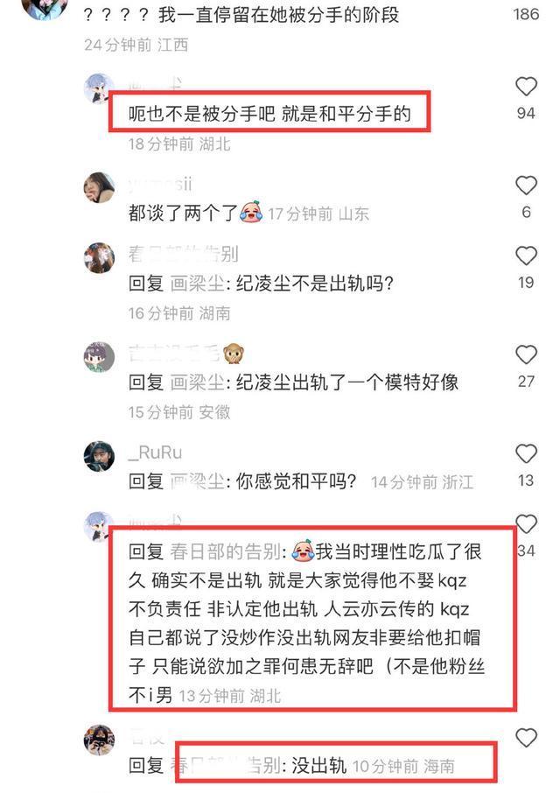Like the long reply with 34 likes

[x=526, y=524]
